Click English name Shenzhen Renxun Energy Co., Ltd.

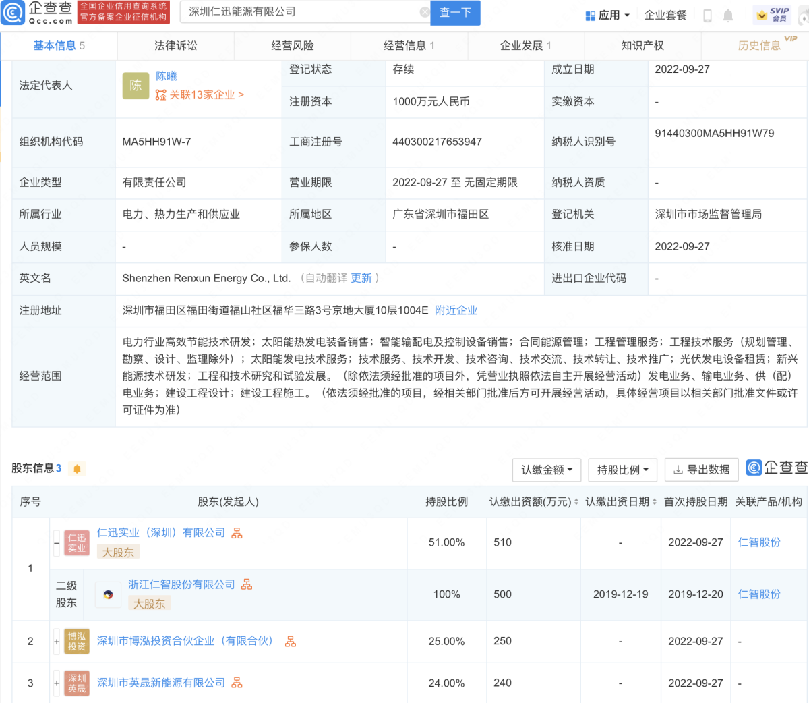(x=206, y=278)
